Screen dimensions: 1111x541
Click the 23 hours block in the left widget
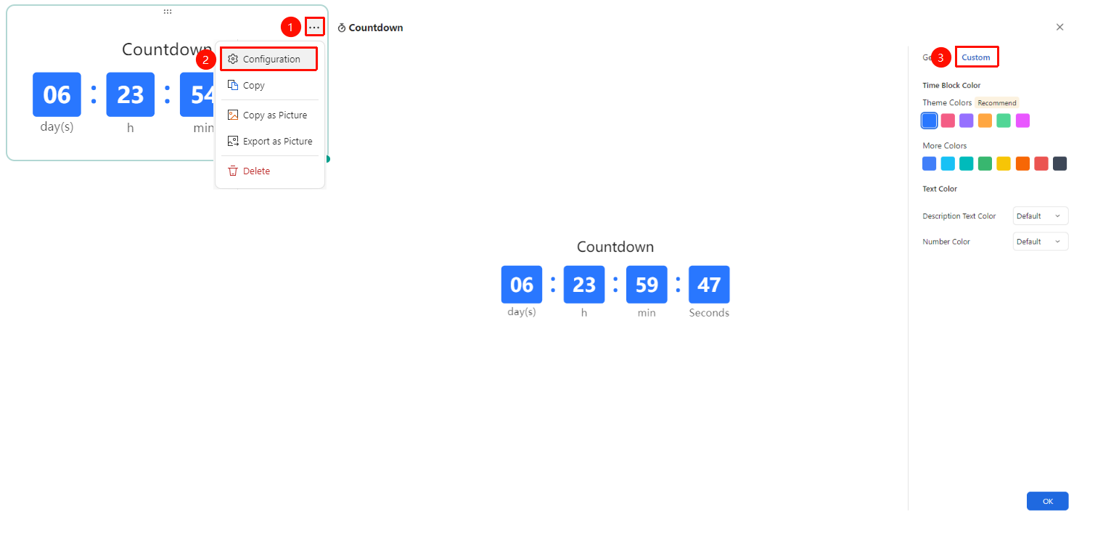click(x=131, y=94)
